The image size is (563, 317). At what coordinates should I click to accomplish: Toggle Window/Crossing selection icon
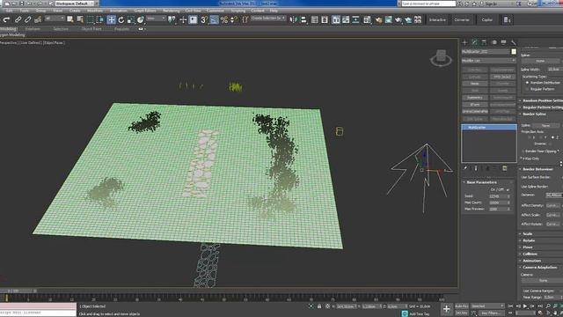click(100, 19)
